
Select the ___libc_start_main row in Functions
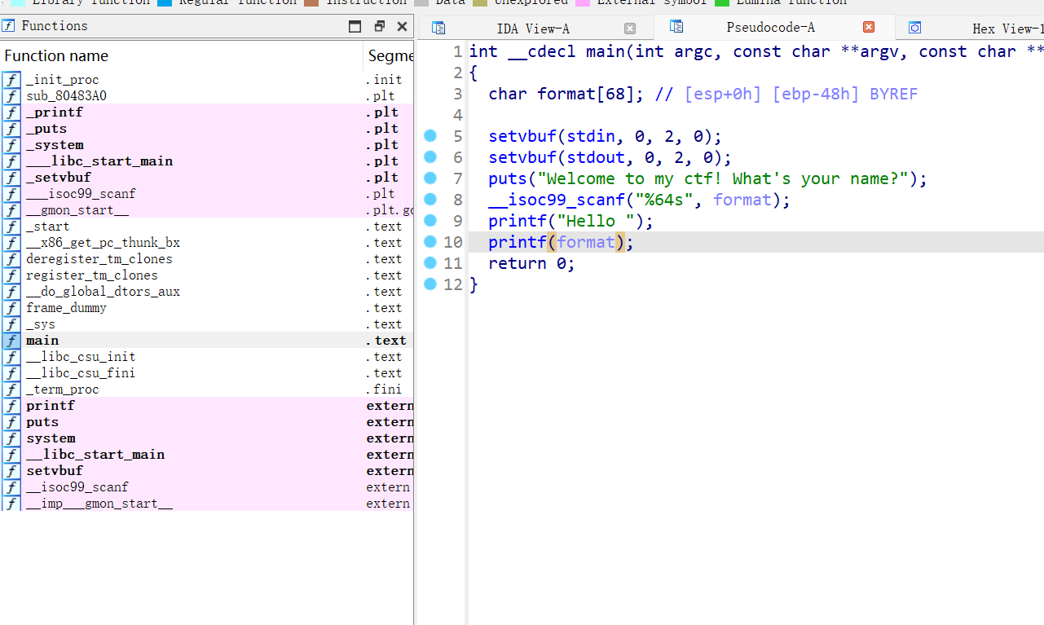207,161
